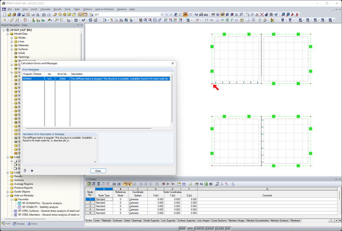This screenshot has width=342, height=231.
Task: Open the Display tab in navigator footer
Action: [x=19, y=224]
